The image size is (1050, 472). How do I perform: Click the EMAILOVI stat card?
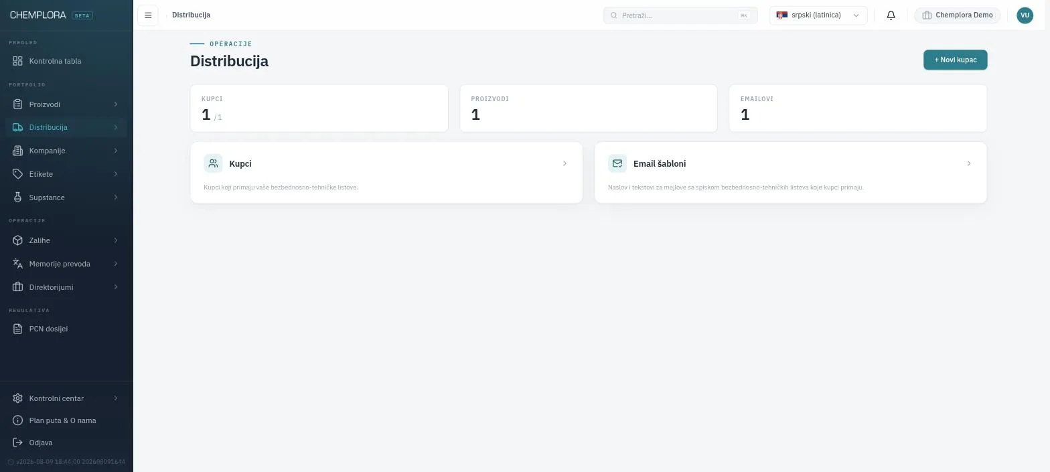[x=858, y=108]
